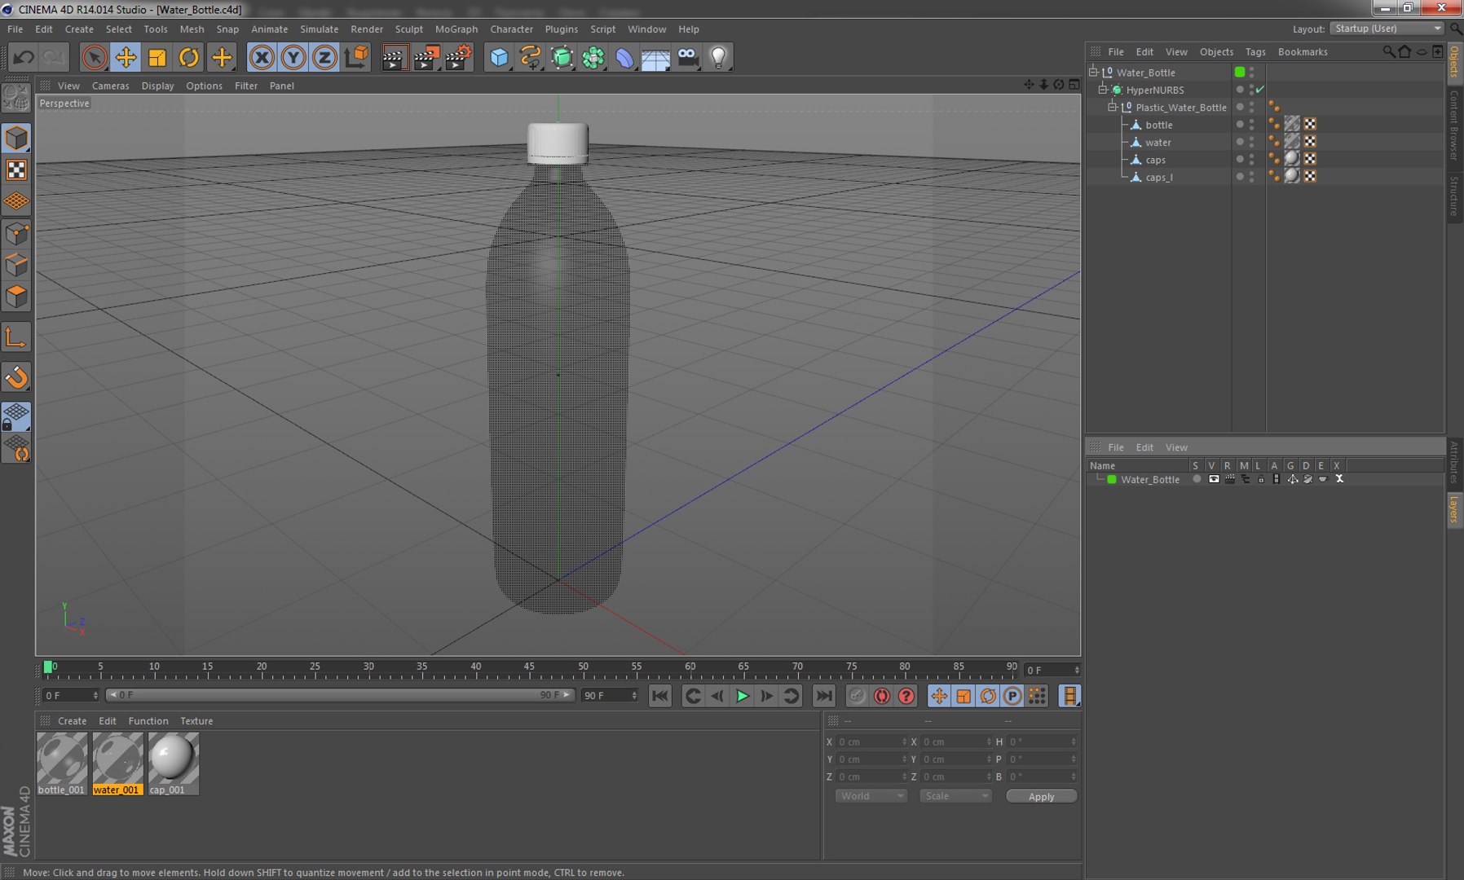Open the Object Manager Tags menu

pyautogui.click(x=1255, y=51)
